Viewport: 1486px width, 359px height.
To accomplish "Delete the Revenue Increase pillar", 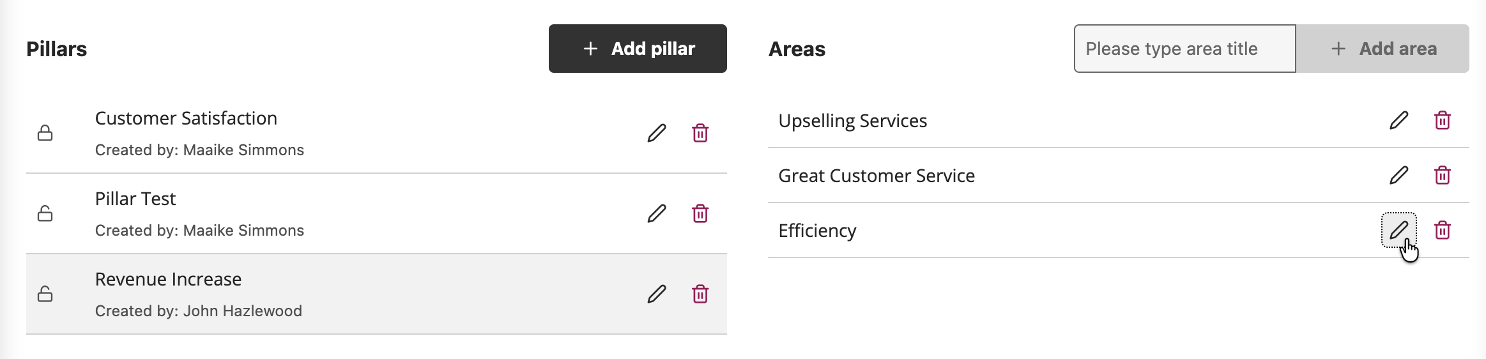I will point(700,294).
